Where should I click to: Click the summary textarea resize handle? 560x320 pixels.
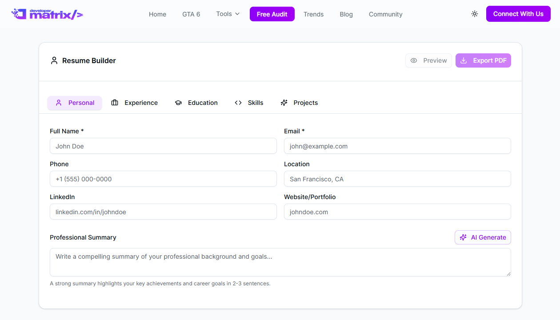coord(508,273)
